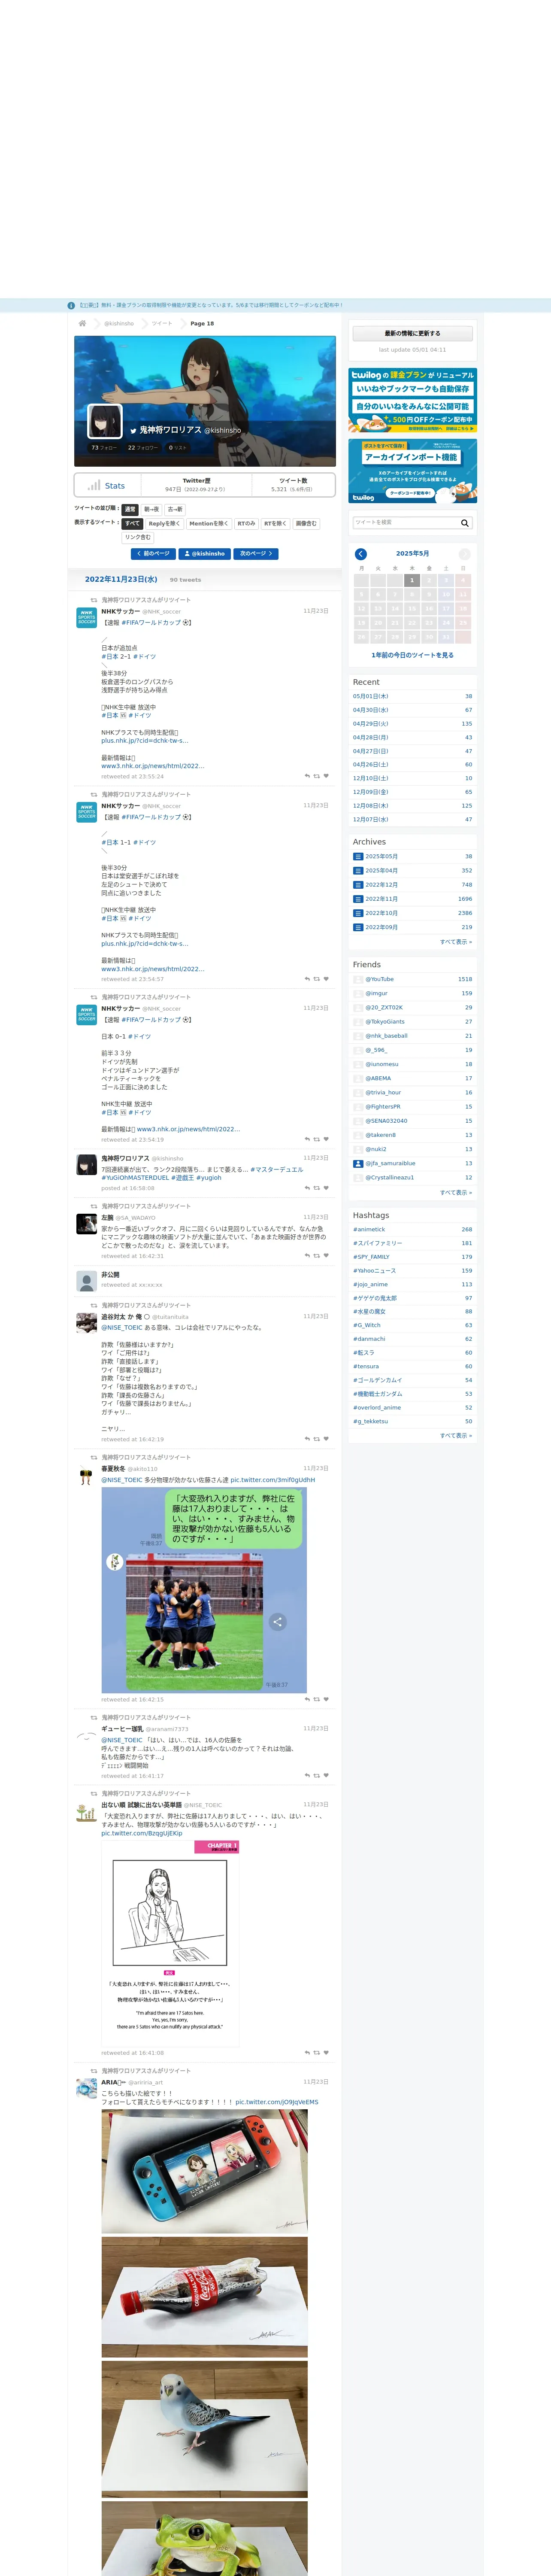Go to 次のページ

pyautogui.click(x=256, y=553)
